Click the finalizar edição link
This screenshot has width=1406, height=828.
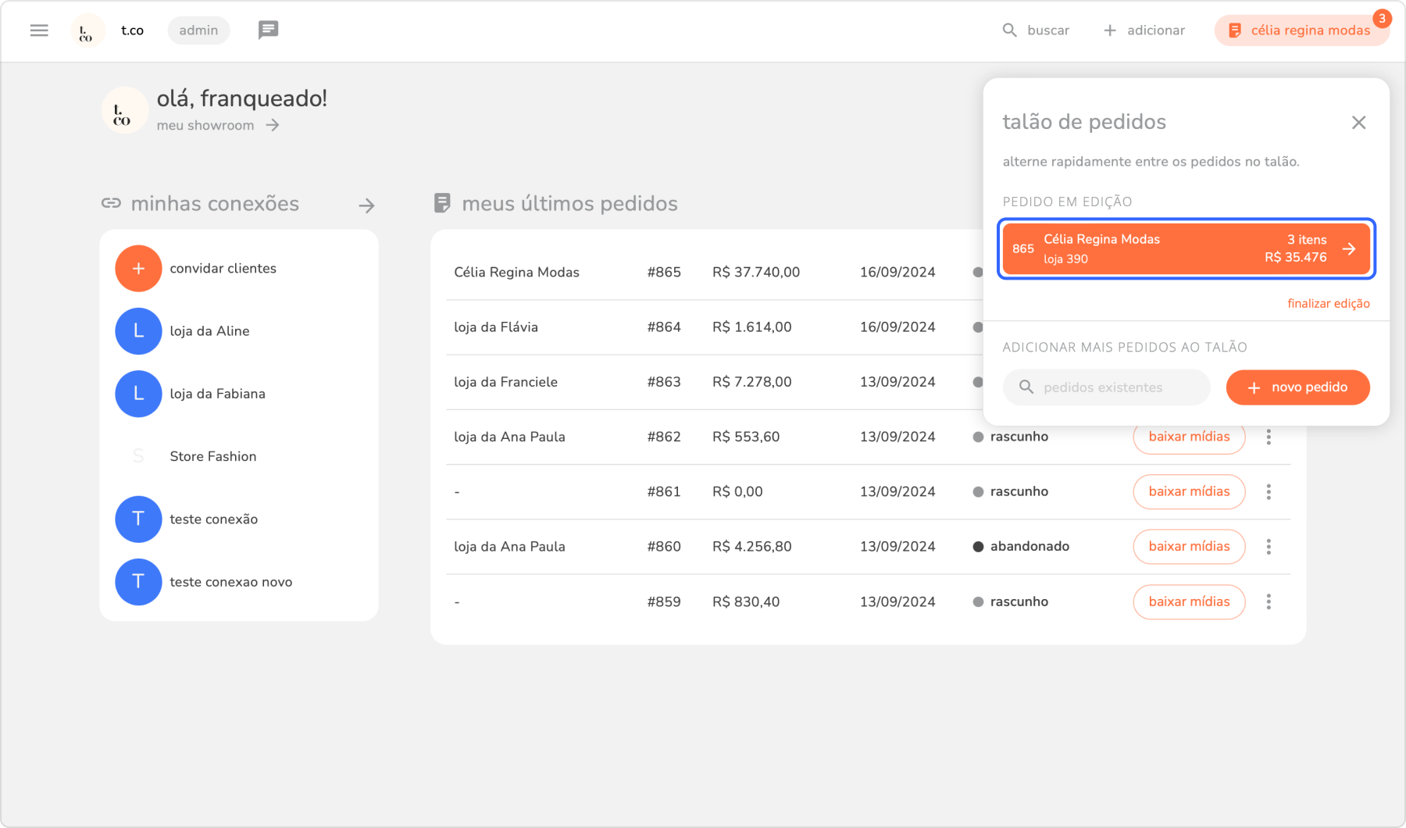click(x=1328, y=303)
